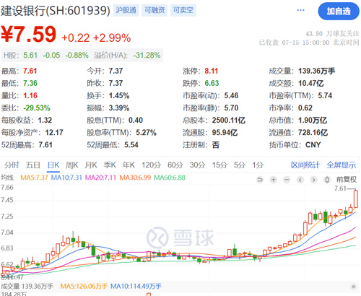The height and width of the screenshot is (296, 361).
Task: Click the 可卖空 tag
Action: 183,10
